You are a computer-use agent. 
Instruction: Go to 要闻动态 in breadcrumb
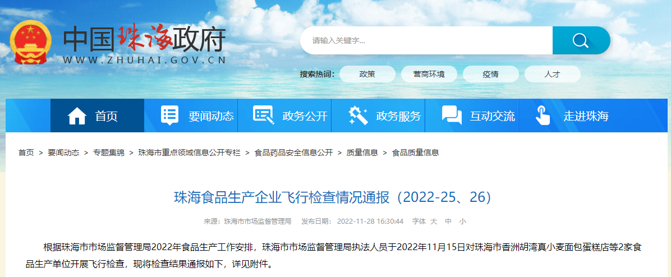[x=63, y=153]
